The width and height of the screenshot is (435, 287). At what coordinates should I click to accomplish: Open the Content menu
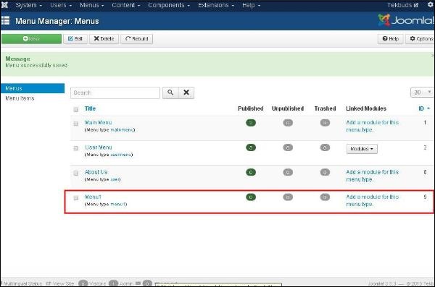(125, 5)
